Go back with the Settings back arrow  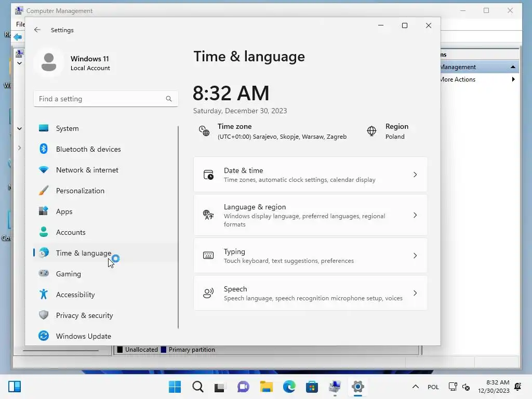pyautogui.click(x=37, y=30)
